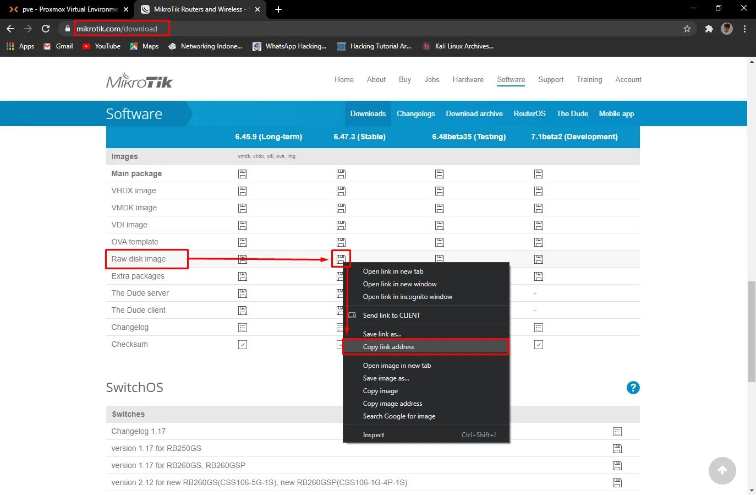Download VHDX image for 6.45.9 Long-term
This screenshot has height=495, width=756.
pos(243,191)
